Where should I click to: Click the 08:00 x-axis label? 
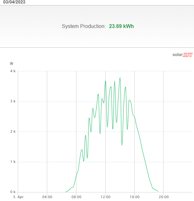[x=76, y=197]
